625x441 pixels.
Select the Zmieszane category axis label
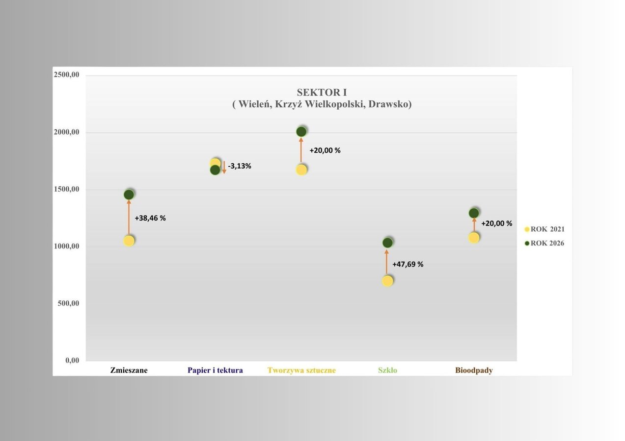(129, 370)
